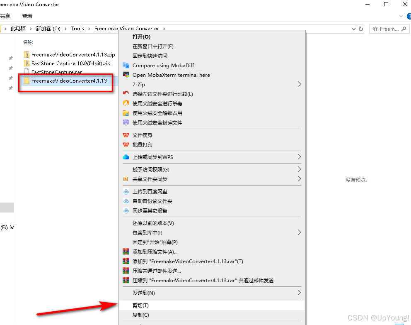The width and height of the screenshot is (411, 325).
Task: Click the FreemakeVideoConverter4.1.13 folder icon
Action: tap(27, 81)
